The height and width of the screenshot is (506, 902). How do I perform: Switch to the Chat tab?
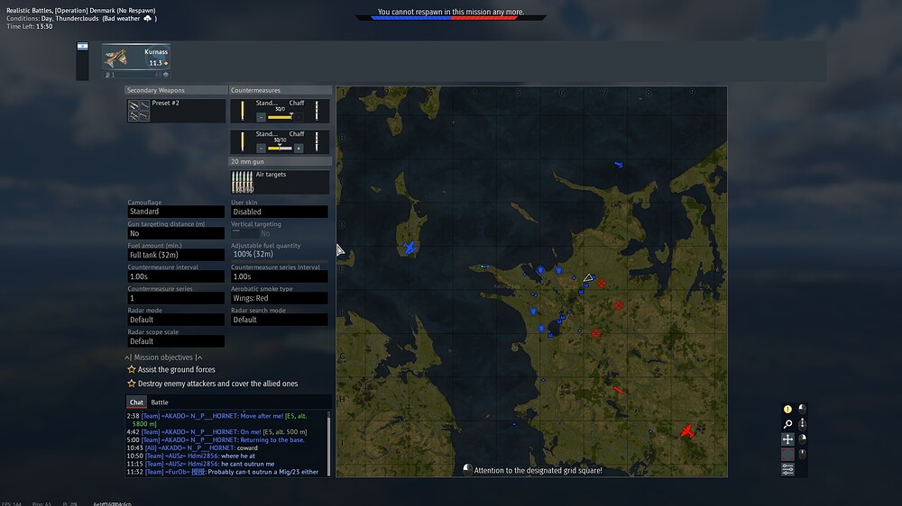click(136, 402)
